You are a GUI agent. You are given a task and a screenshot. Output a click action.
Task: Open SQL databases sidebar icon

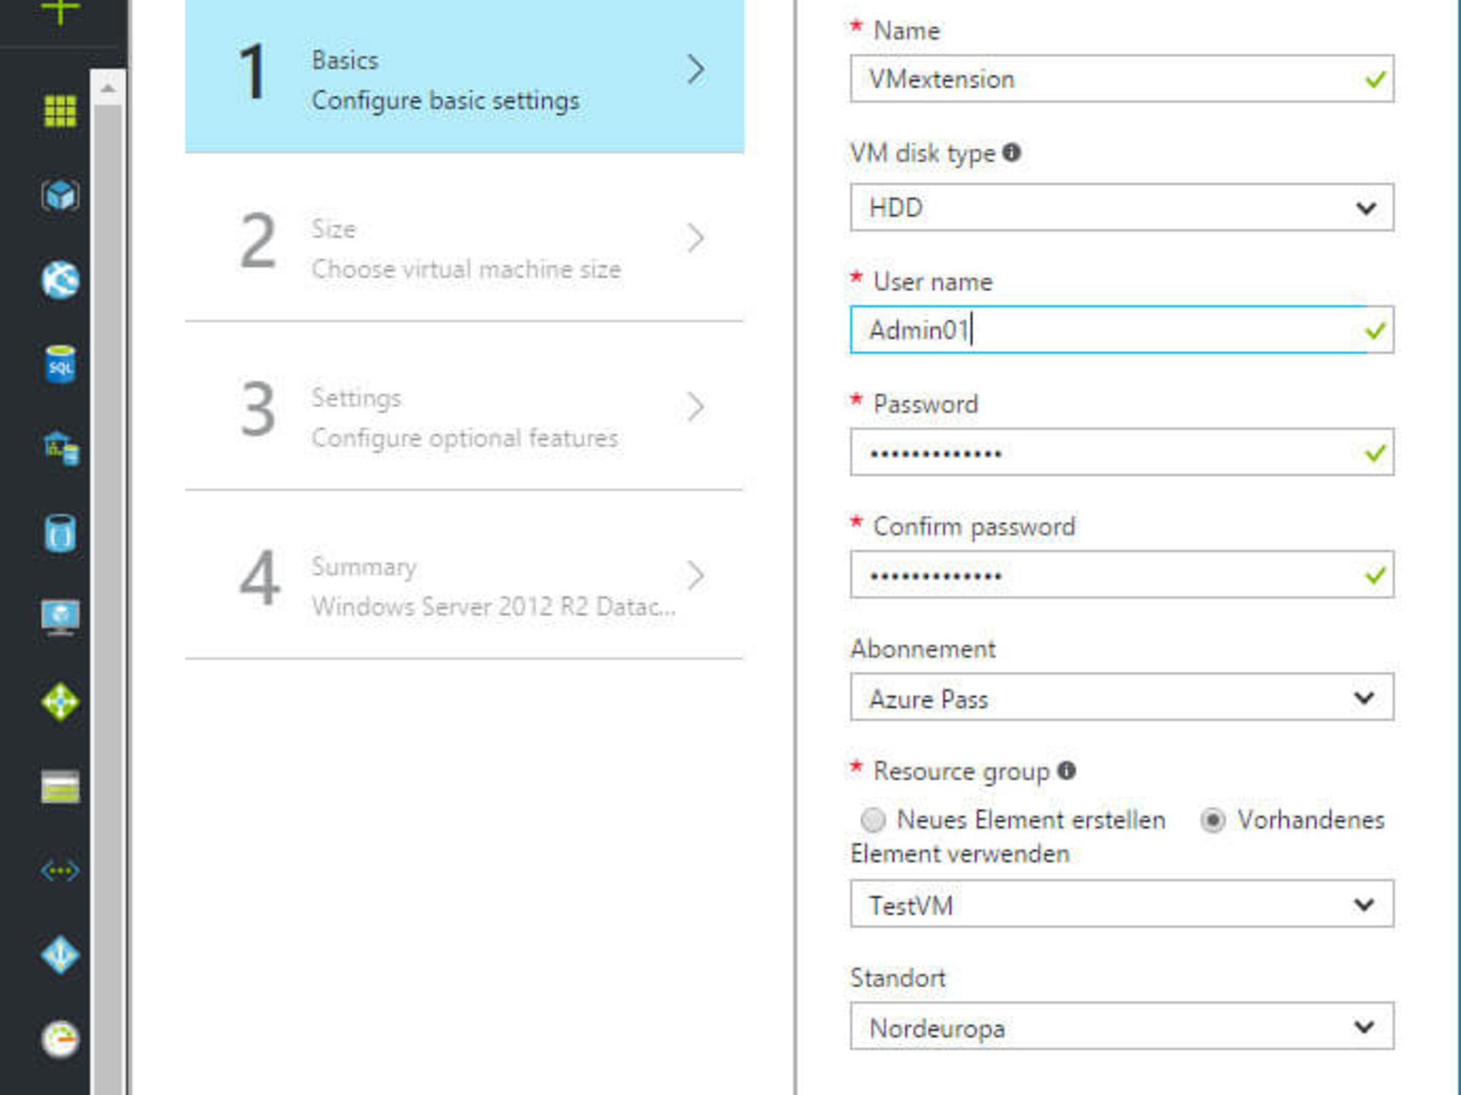tap(60, 364)
